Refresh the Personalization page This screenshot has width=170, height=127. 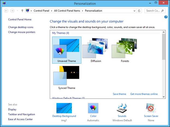tap(139, 11)
